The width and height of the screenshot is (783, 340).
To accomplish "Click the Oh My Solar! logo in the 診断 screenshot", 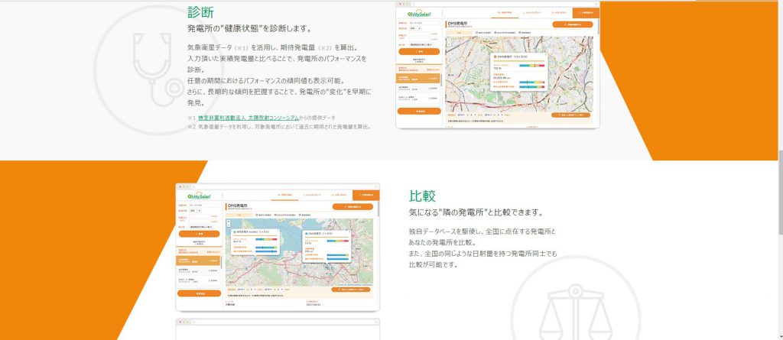I will tap(418, 13).
